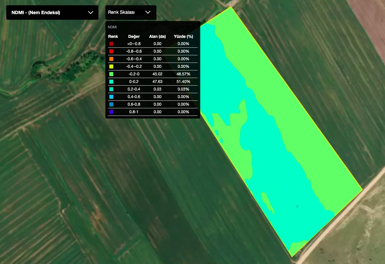Click the 0.8-1 value range label
This screenshot has width=385, height=264.
pyautogui.click(x=134, y=112)
